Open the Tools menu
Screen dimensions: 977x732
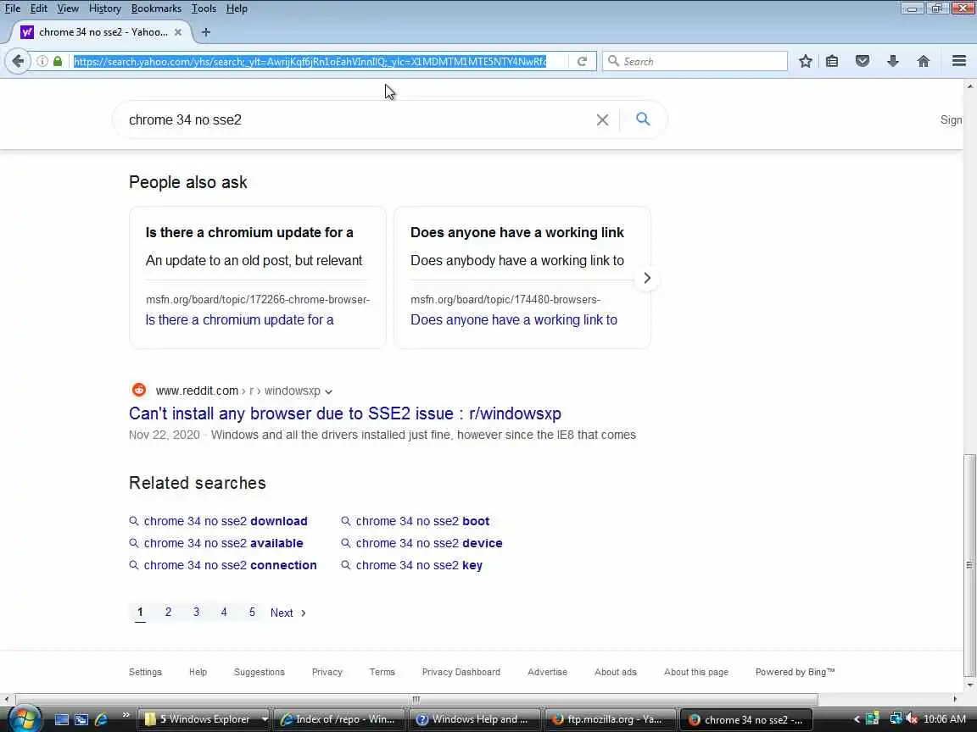pos(204,8)
